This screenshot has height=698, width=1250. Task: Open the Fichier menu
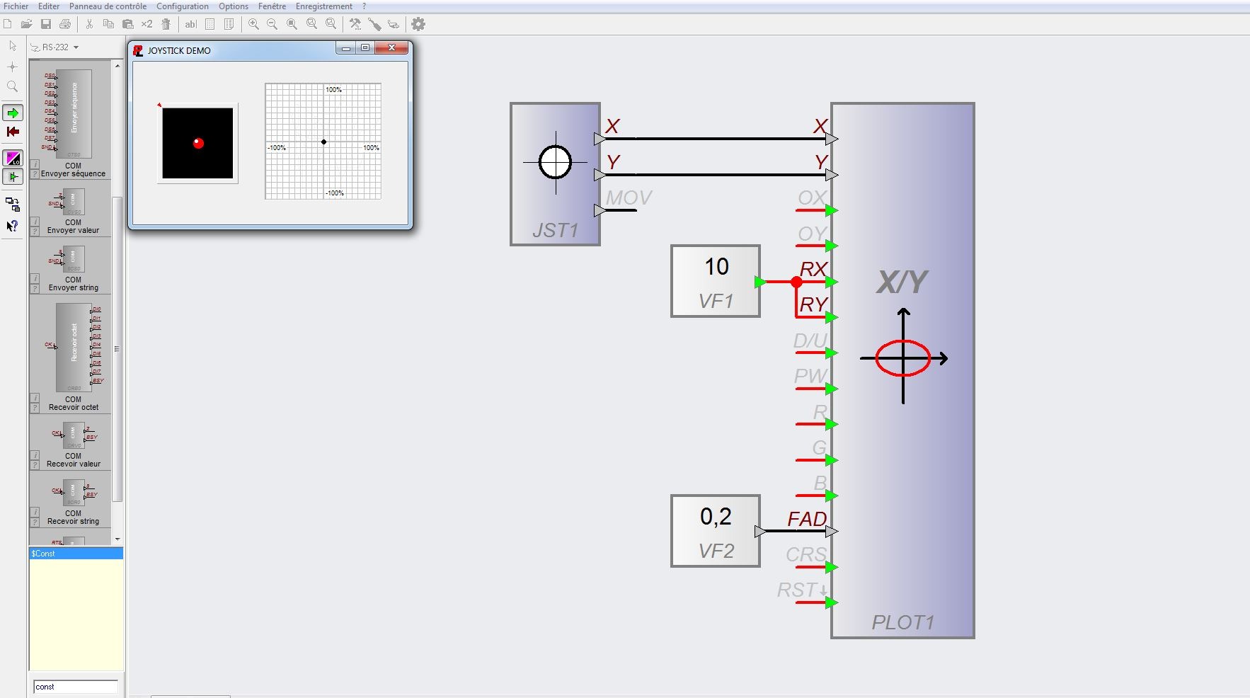(16, 6)
